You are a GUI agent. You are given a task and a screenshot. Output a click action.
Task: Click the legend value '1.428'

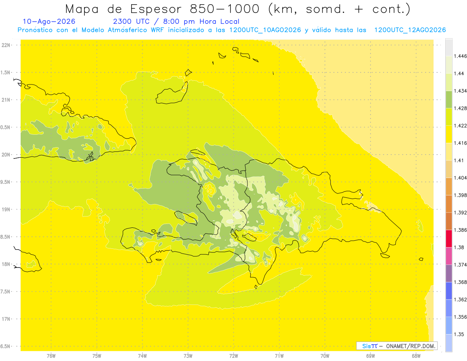tap(460, 108)
